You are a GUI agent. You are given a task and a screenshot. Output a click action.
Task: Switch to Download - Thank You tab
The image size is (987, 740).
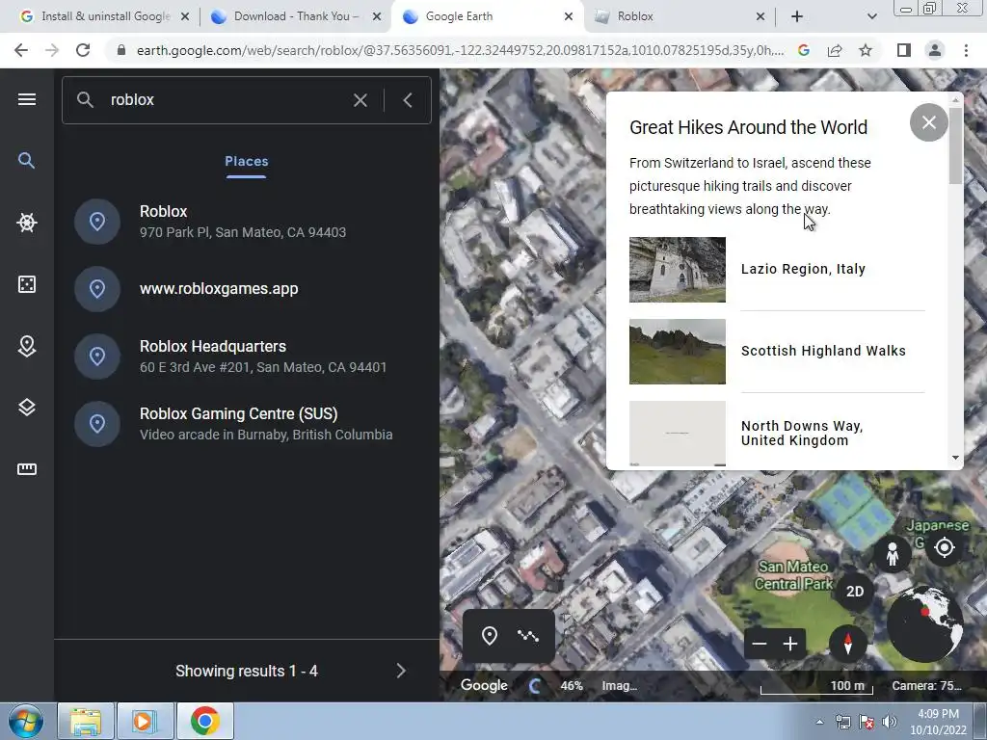(x=293, y=16)
